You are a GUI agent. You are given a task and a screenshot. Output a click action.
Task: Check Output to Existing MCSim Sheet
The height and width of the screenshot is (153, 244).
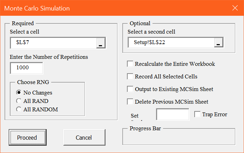130,89
